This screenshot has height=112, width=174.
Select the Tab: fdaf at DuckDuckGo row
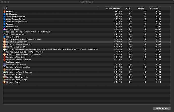87,47
